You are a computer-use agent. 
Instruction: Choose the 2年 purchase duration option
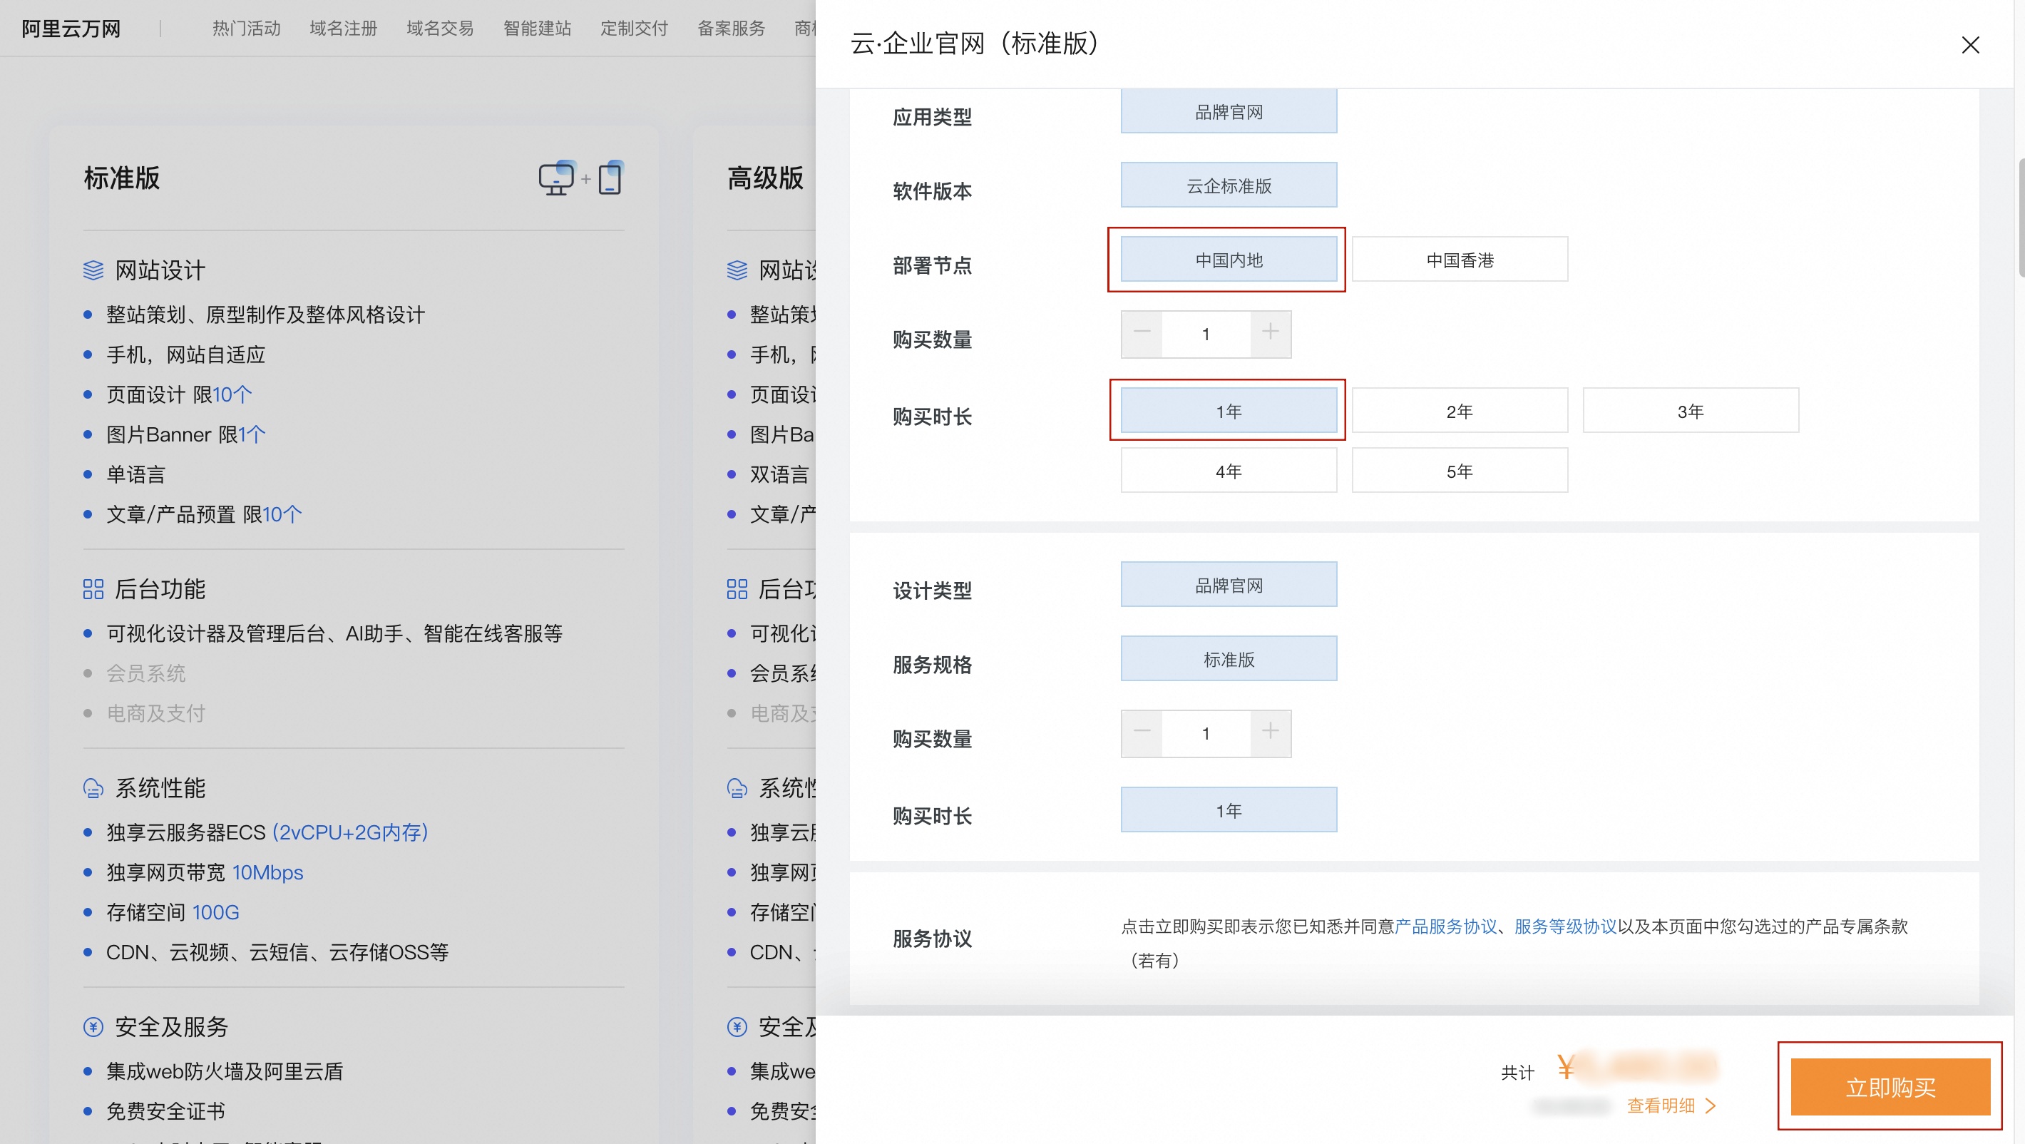click(1459, 409)
